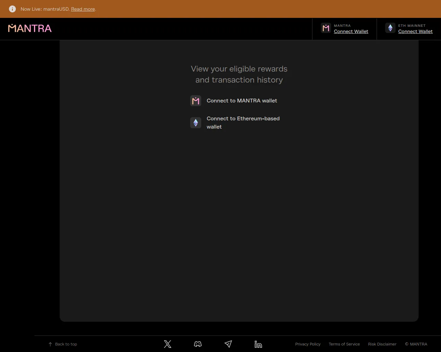Open the Privacy Policy footer link
The image size is (441, 352).
tap(308, 344)
